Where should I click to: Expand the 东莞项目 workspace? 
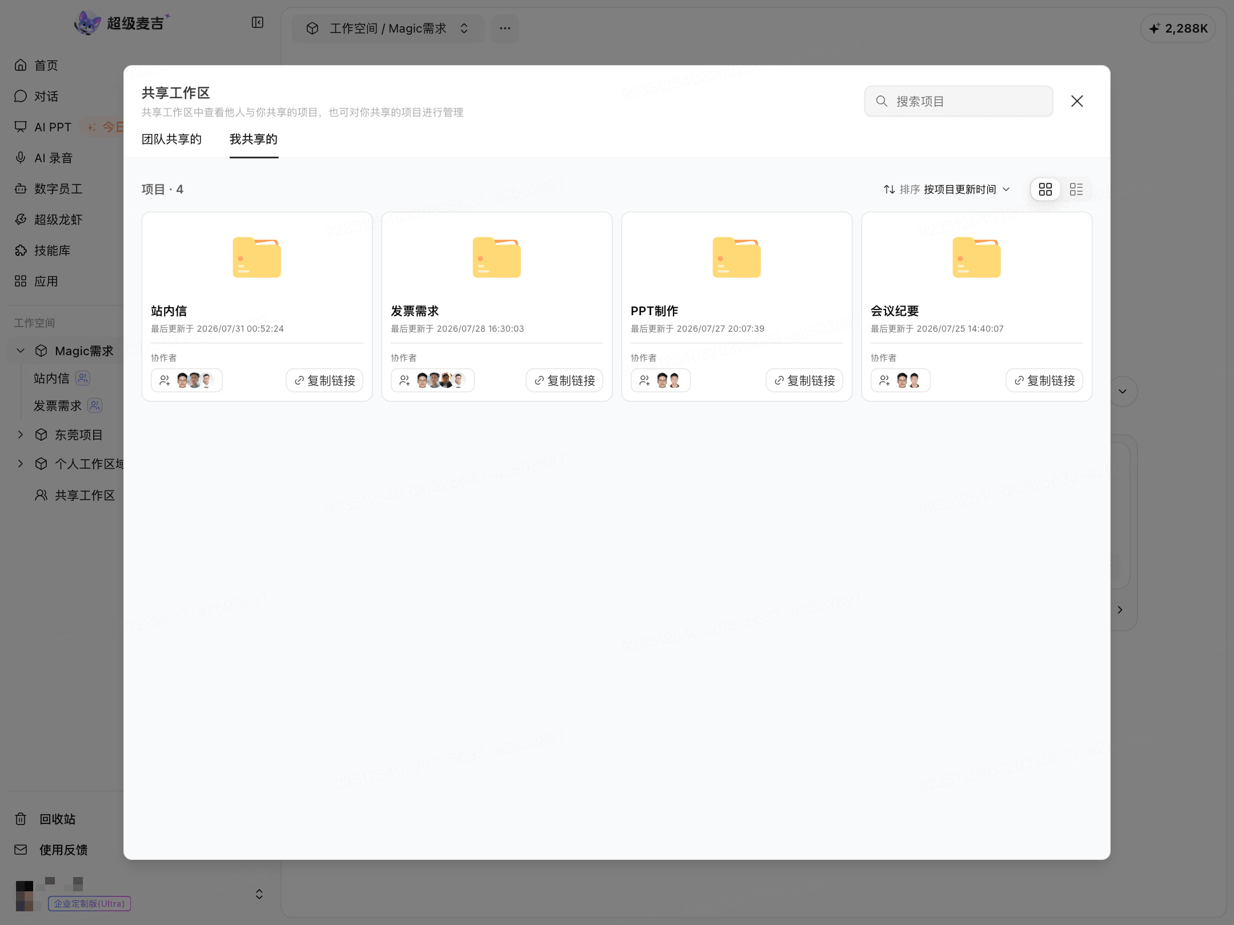(x=21, y=435)
